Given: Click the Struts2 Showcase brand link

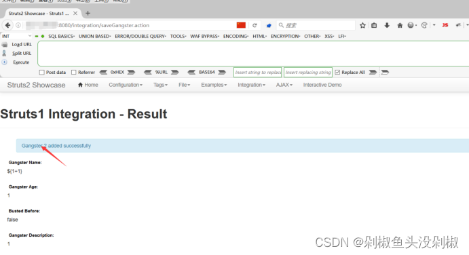Looking at the screenshot, I should coord(36,85).
